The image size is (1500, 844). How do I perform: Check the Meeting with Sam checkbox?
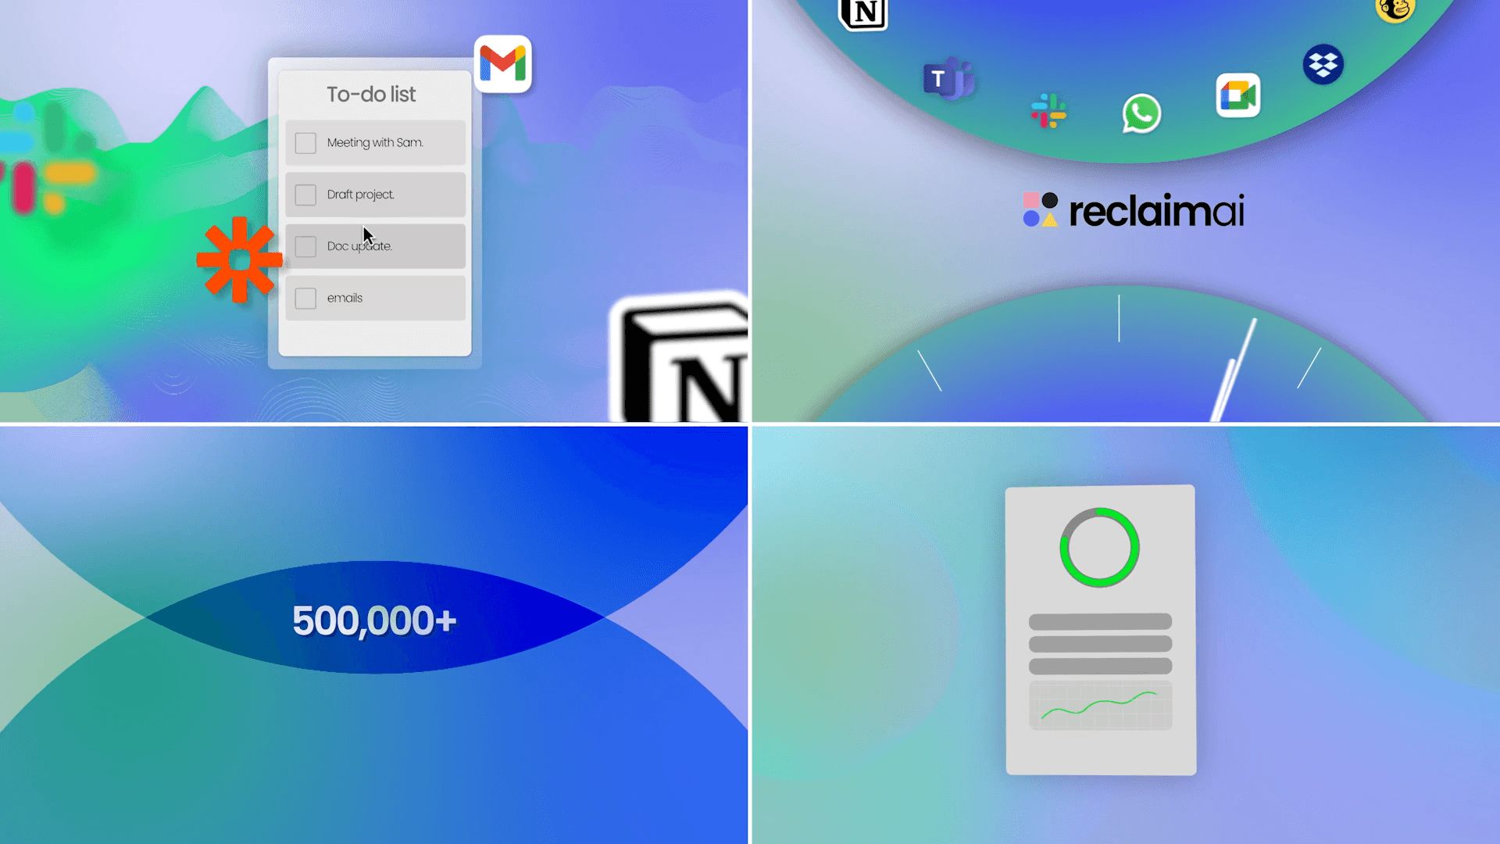(305, 143)
